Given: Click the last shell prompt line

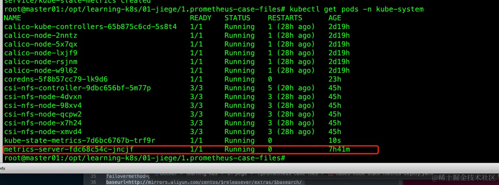Looking at the screenshot, I should click(x=145, y=158).
